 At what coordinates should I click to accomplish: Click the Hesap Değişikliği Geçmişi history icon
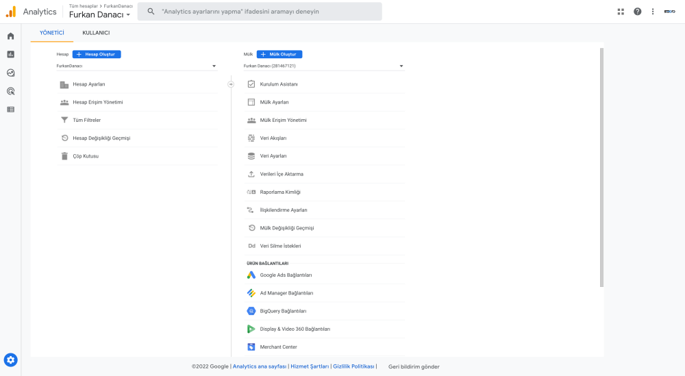tap(64, 138)
